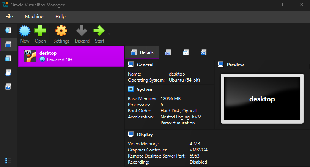310x167 pixels.
Task: Click the Powered Off power-state icon
Action: 42,59
